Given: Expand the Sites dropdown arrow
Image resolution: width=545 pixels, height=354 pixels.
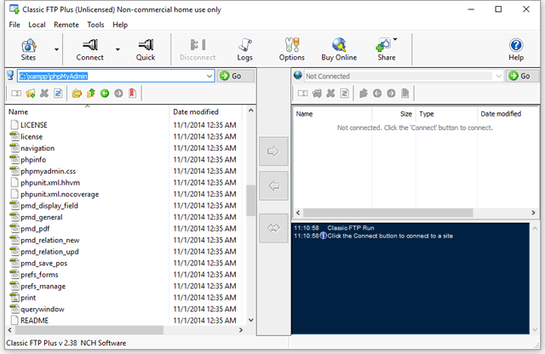Looking at the screenshot, I should 57,49.
